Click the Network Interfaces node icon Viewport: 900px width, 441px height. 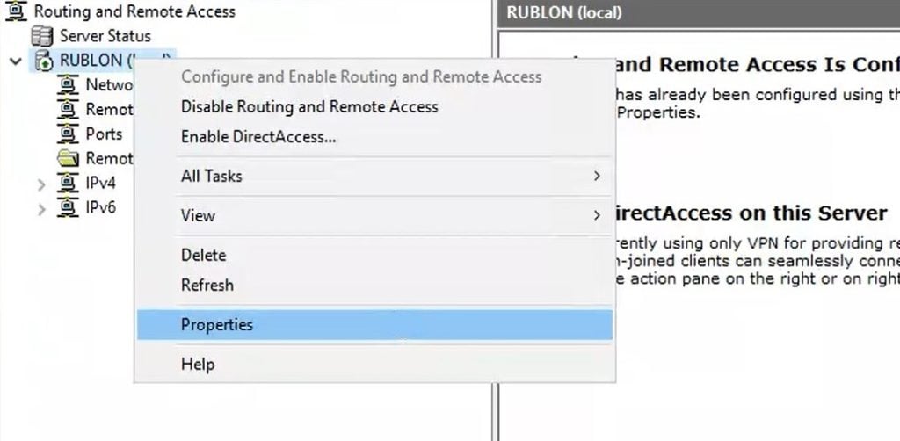tap(68, 85)
